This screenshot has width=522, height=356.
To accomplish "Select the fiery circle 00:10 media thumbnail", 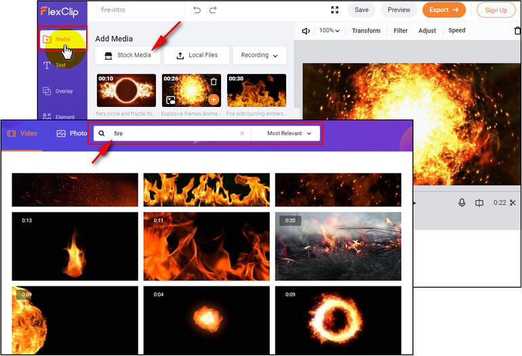I will tap(126, 91).
